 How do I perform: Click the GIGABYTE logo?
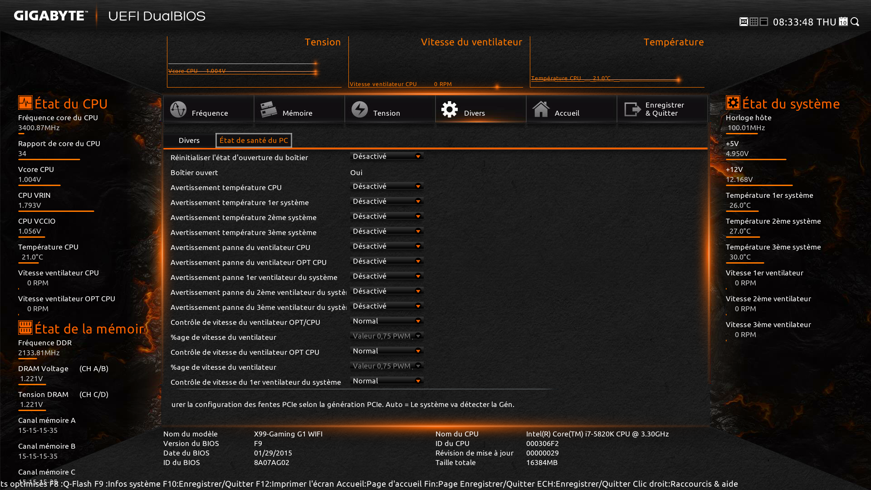pyautogui.click(x=50, y=16)
